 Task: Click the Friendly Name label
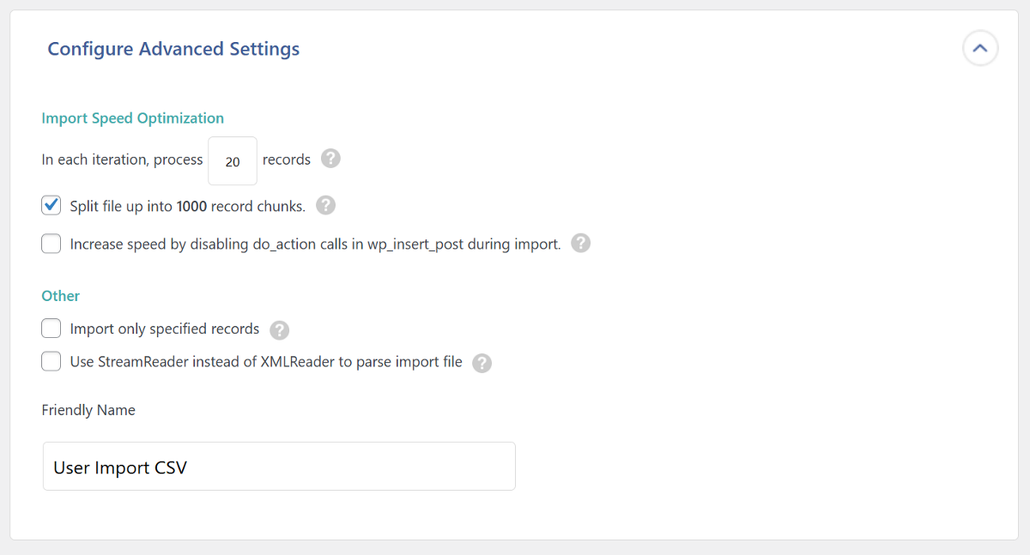pos(88,410)
